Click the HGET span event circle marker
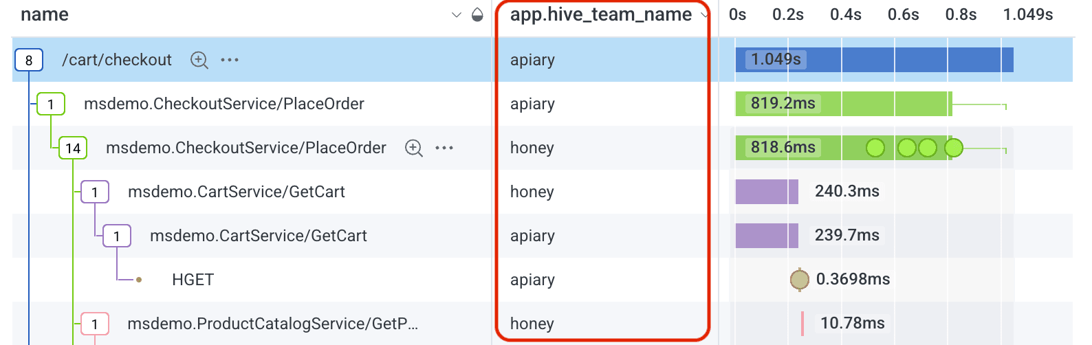The image size is (1092, 345). [799, 280]
